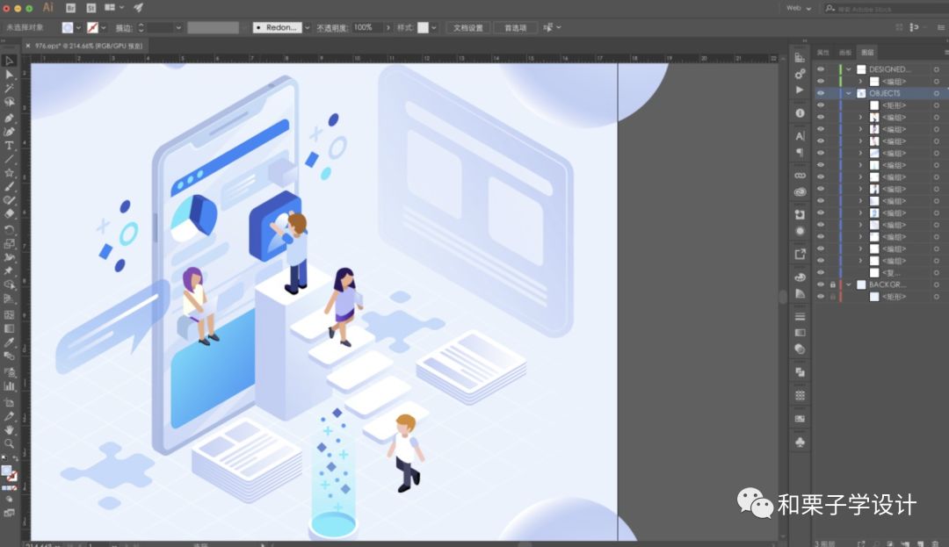
Task: Select the Hand tool
Action: coord(9,429)
